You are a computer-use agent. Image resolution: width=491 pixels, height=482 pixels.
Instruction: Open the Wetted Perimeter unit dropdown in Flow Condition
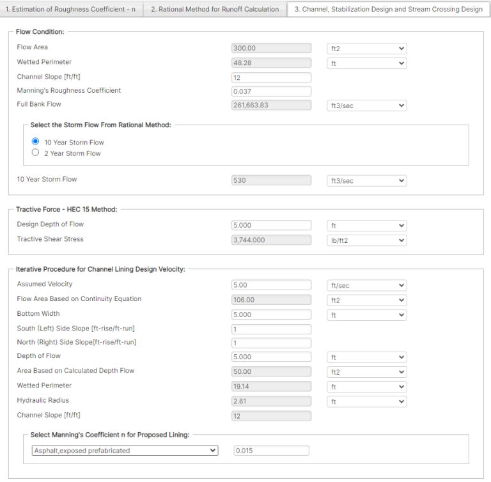(367, 63)
